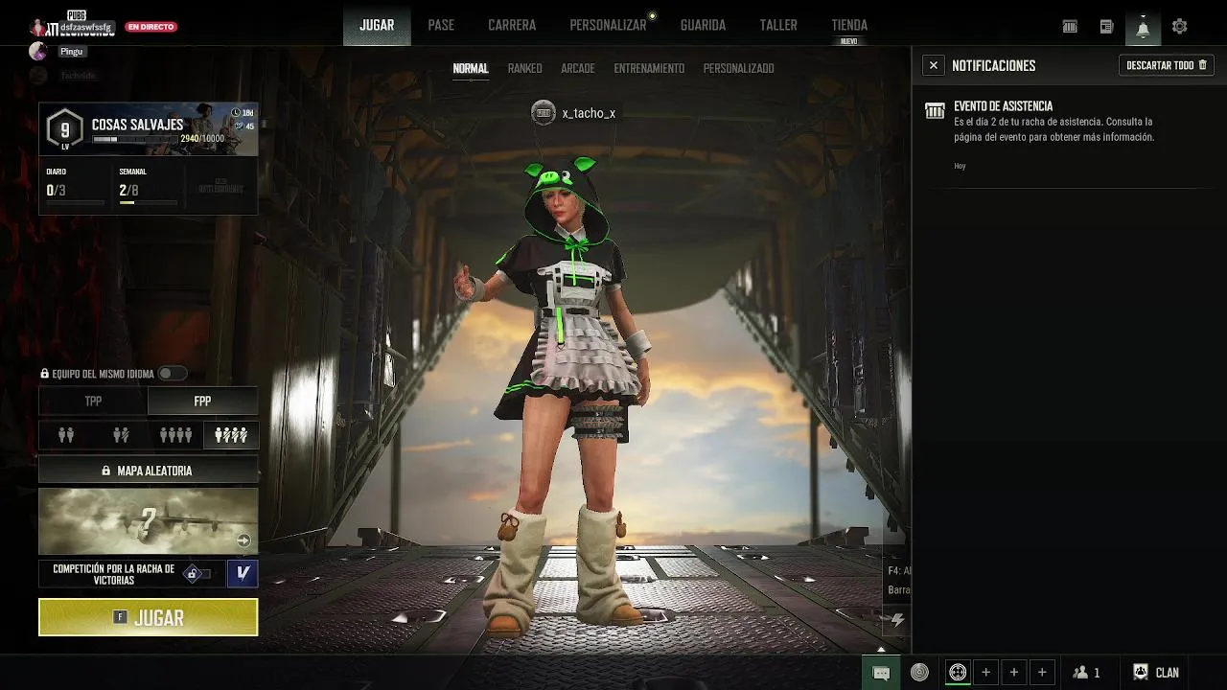The image size is (1227, 690).
Task: Select TPP perspective
Action: (93, 401)
